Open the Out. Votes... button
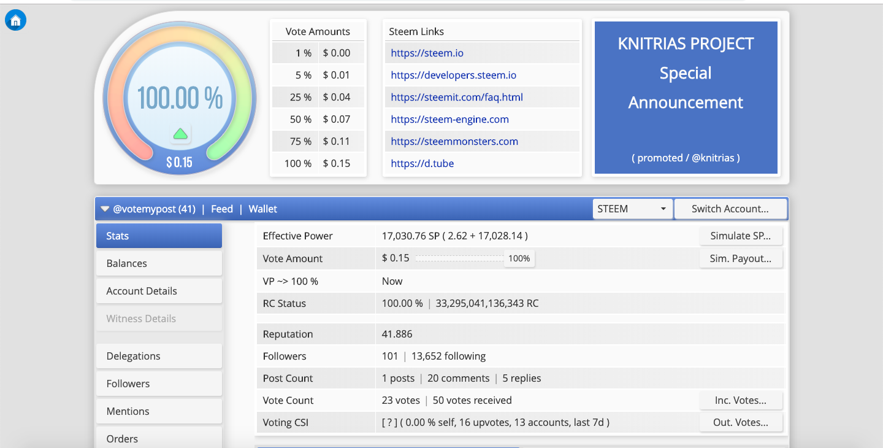The width and height of the screenshot is (883, 448). (741, 422)
